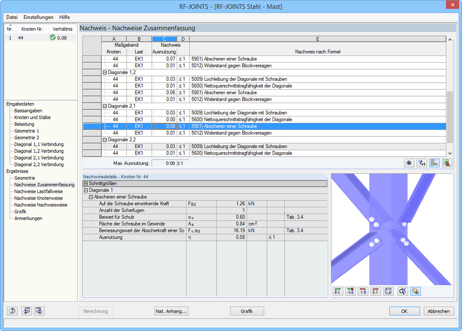
Task: Click the Knoten Nr. column header
Action: pos(32,29)
